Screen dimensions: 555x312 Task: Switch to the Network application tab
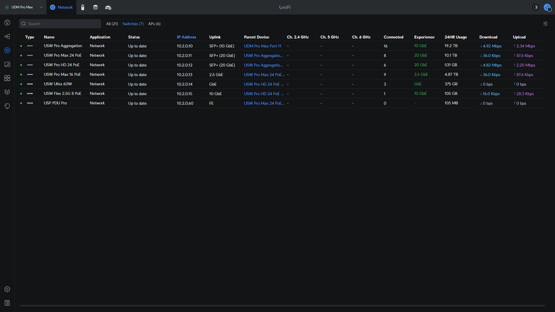point(61,7)
